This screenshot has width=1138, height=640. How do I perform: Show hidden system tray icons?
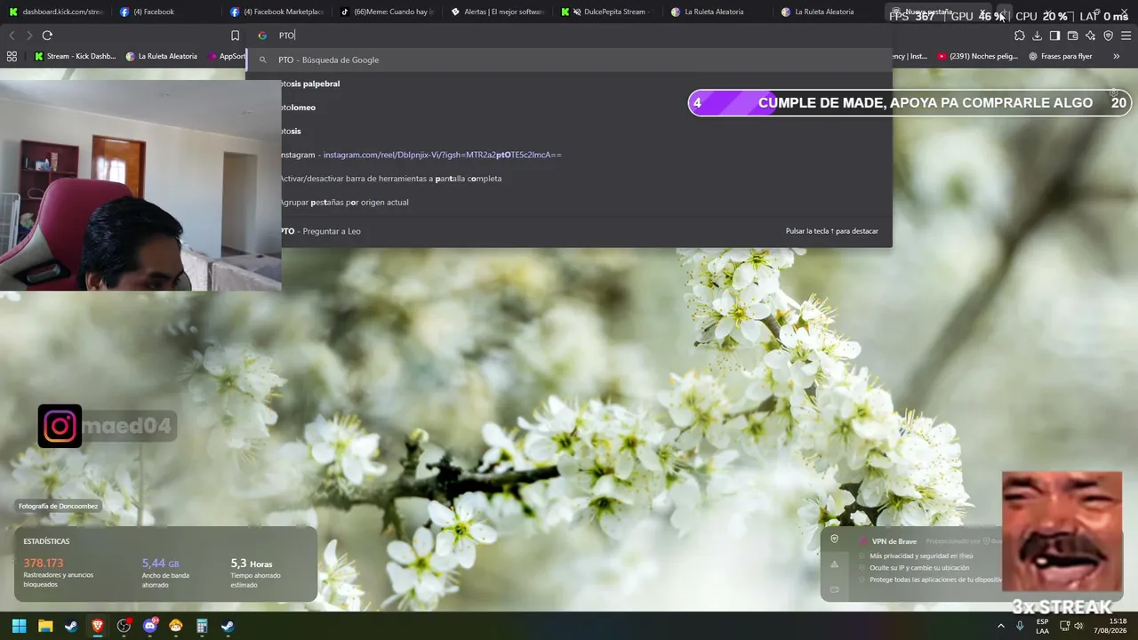[1001, 626]
